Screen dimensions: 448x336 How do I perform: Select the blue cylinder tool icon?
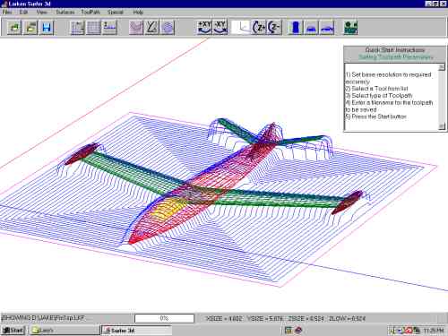coord(296,28)
